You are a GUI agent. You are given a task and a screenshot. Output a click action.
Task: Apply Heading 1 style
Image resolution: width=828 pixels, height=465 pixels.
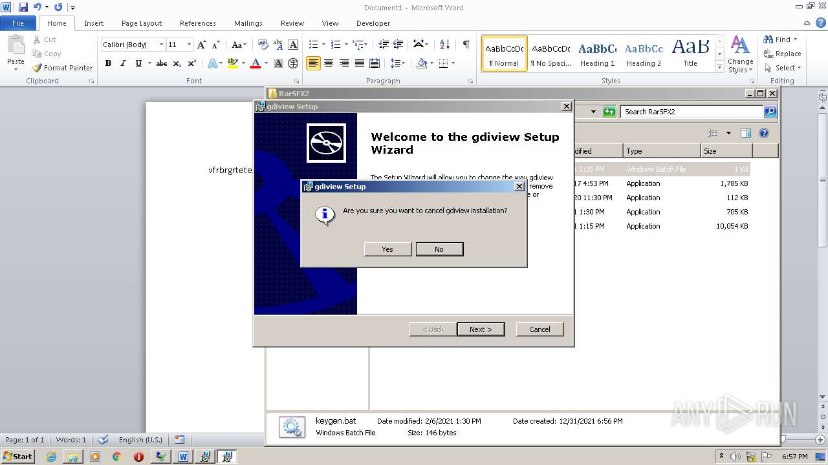[597, 54]
